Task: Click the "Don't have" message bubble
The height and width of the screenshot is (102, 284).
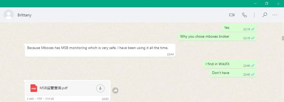Action: point(233,73)
